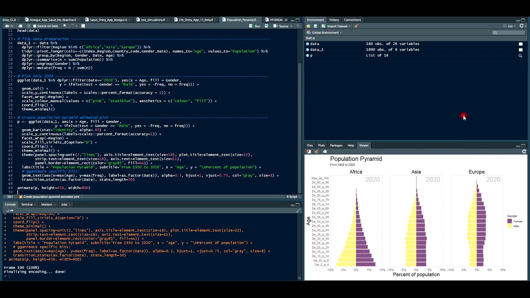
Task: Load a workspace via the open-folder icon
Action: (308, 26)
